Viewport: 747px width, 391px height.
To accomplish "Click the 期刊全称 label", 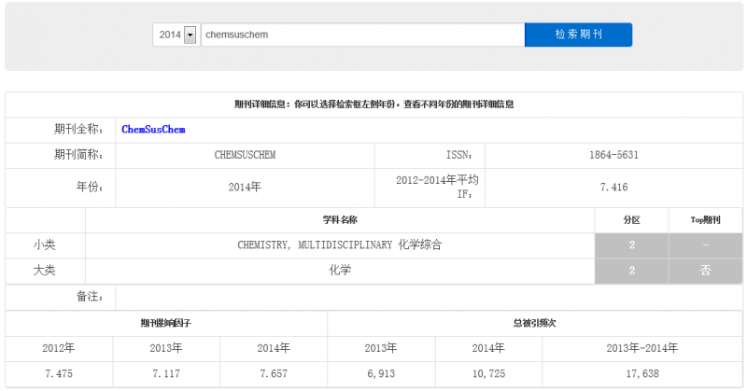I will (78, 129).
